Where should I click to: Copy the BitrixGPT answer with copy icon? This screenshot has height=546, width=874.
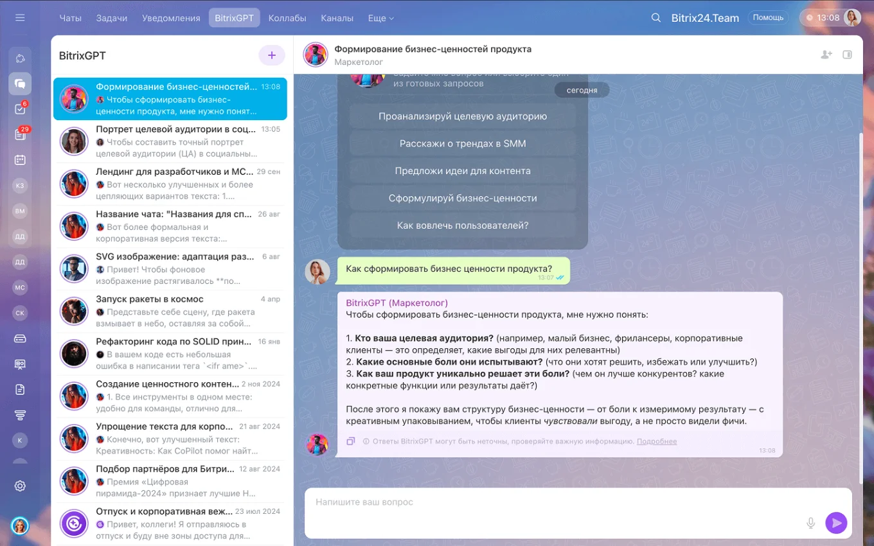351,441
